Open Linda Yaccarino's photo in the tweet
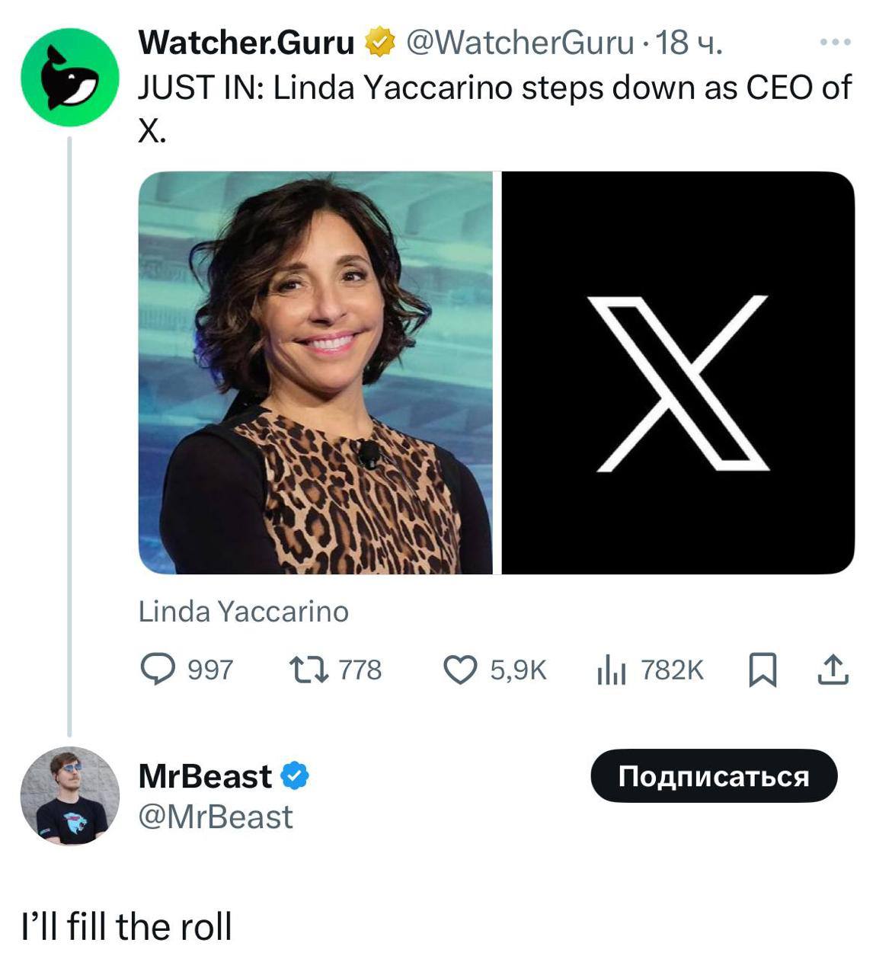The height and width of the screenshot is (975, 876). tap(318, 373)
